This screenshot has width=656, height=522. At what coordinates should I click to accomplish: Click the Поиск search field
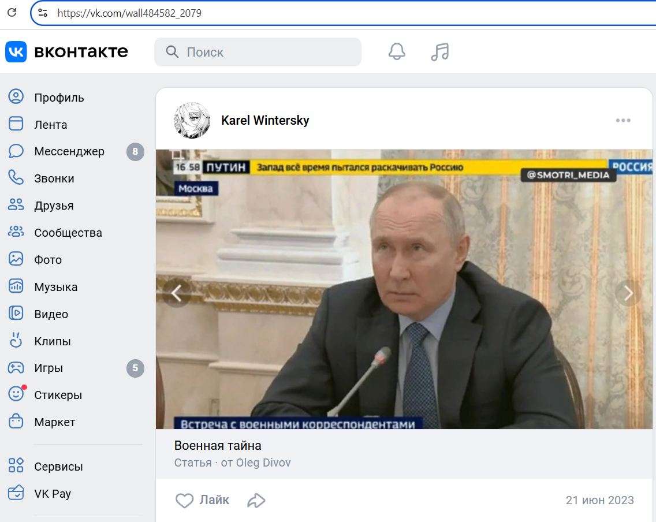coord(258,52)
